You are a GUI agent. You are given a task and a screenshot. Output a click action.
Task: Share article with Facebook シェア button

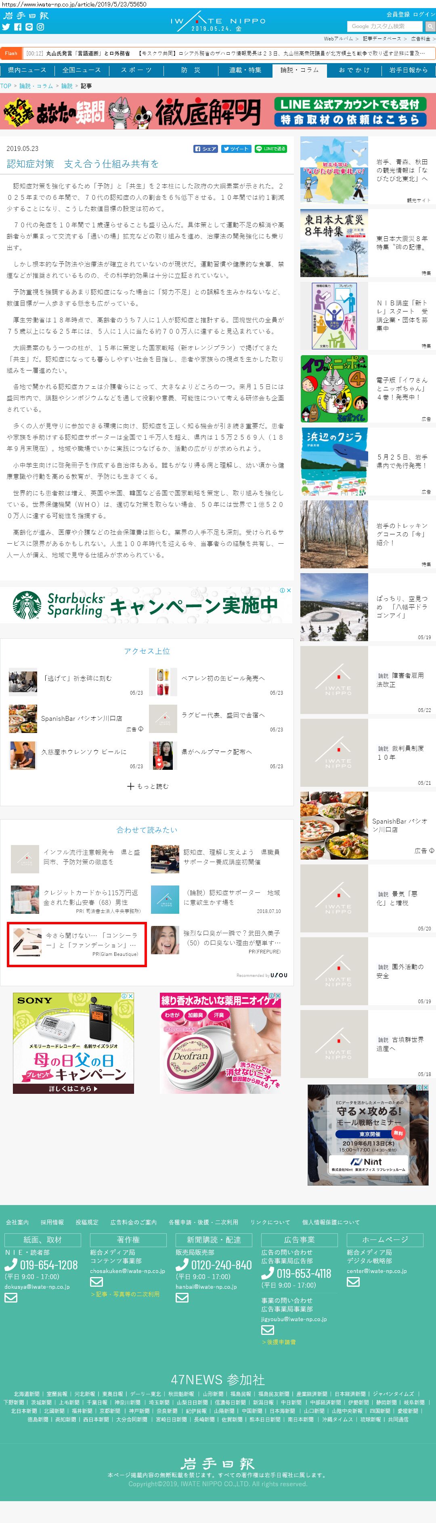(206, 149)
